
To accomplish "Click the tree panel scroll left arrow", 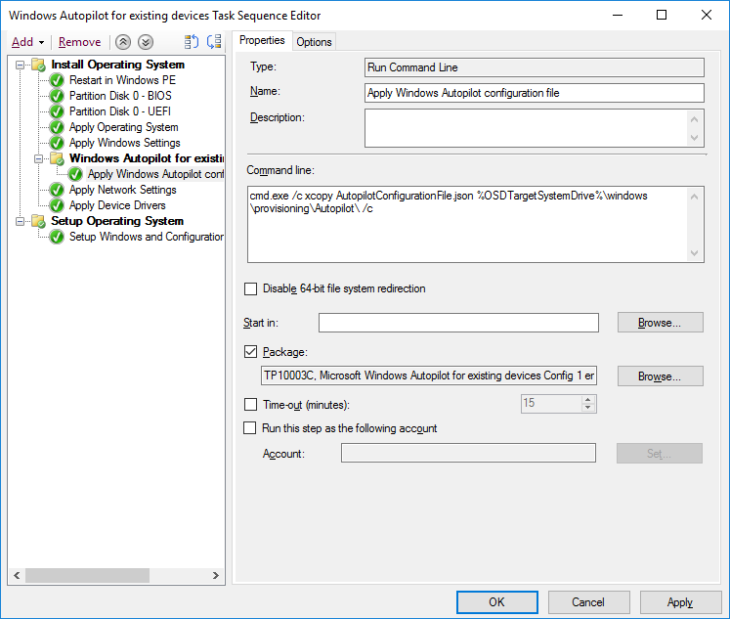I will [17, 576].
